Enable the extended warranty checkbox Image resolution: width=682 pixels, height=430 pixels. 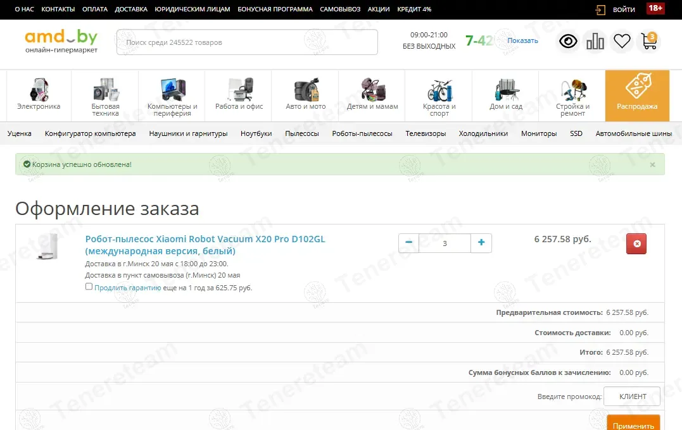click(89, 286)
